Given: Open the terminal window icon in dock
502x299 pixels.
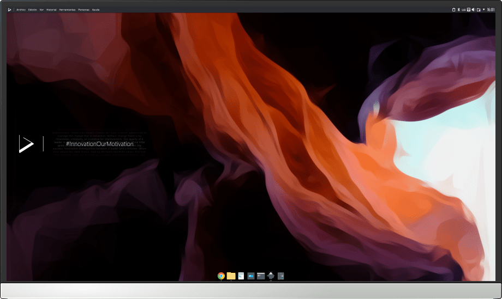Looking at the screenshot, I should (x=261, y=276).
